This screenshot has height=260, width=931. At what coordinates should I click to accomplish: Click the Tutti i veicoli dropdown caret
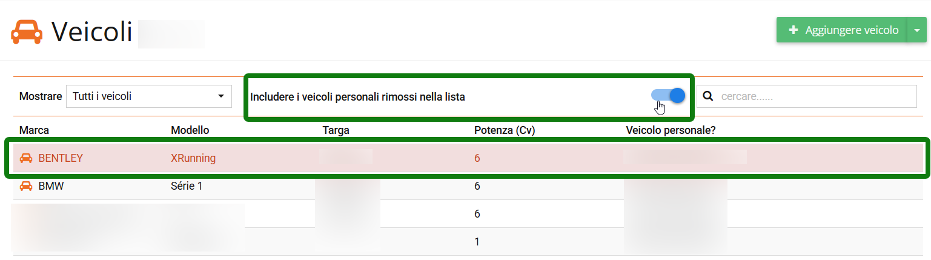(220, 96)
